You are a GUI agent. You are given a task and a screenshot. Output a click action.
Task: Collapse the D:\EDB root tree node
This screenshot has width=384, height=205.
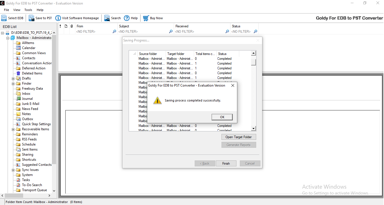pyautogui.click(x=3, y=33)
